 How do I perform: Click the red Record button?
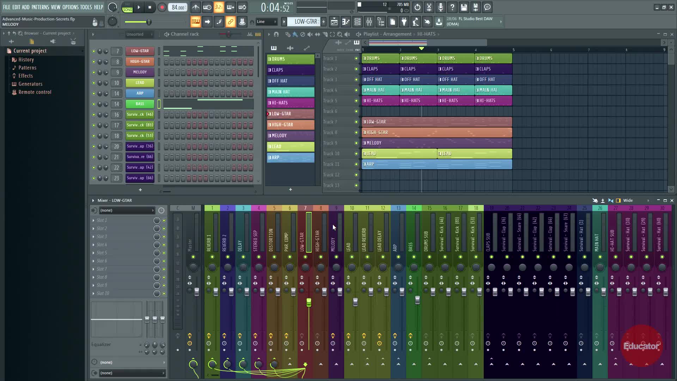coord(162,7)
